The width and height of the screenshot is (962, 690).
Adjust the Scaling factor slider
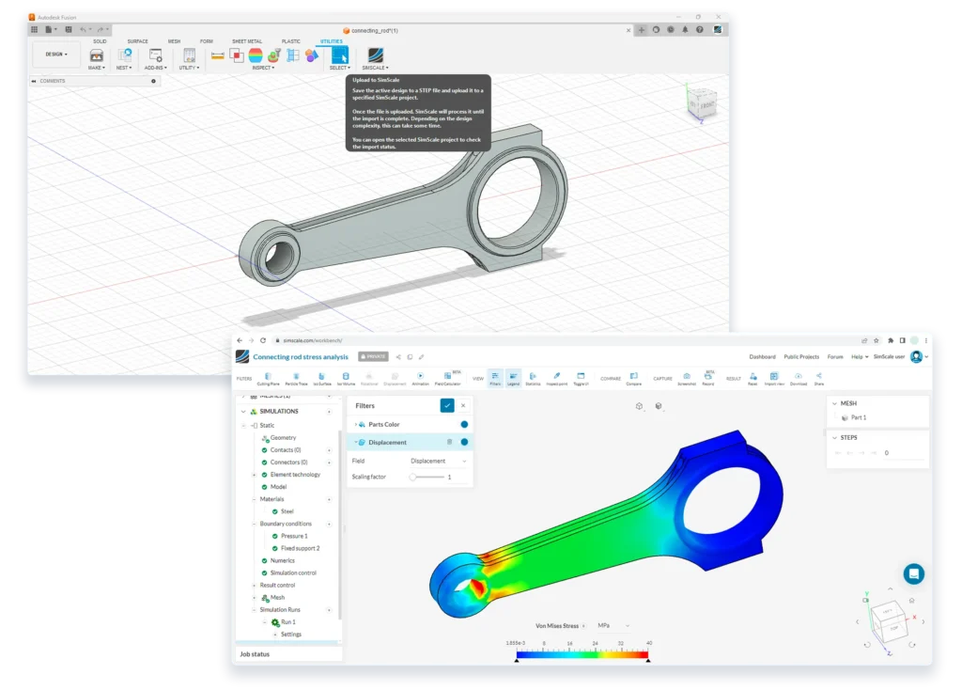412,477
